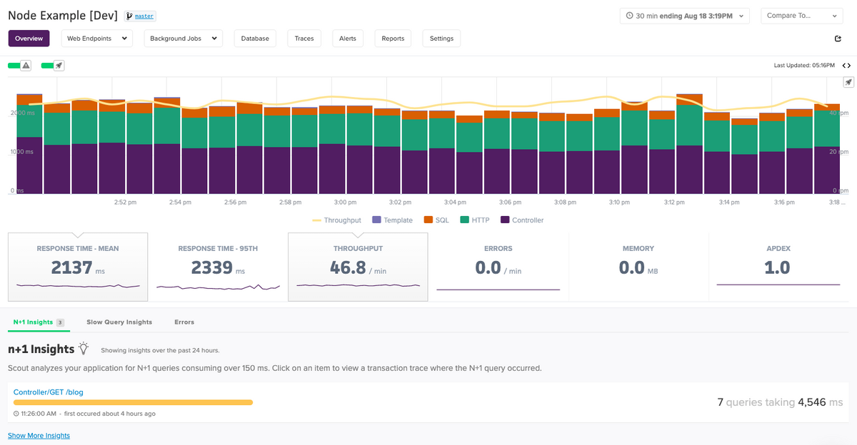
Task: Switch to the Slow Query Insights tab
Action: [x=119, y=322]
